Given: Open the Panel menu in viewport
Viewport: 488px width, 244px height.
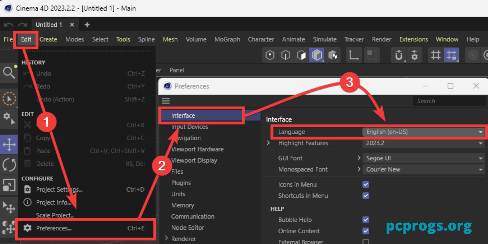Looking at the screenshot, I should tap(177, 70).
